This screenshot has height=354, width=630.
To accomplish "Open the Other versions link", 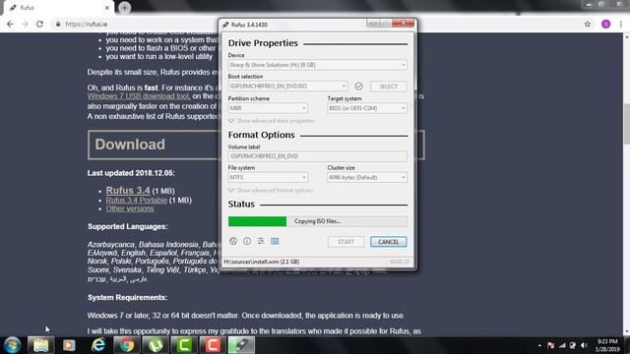I will pyautogui.click(x=130, y=208).
